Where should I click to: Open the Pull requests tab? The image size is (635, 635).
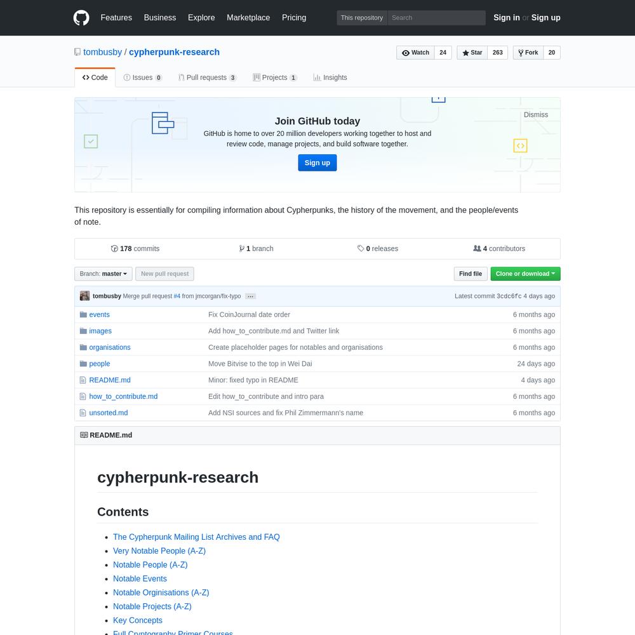207,77
